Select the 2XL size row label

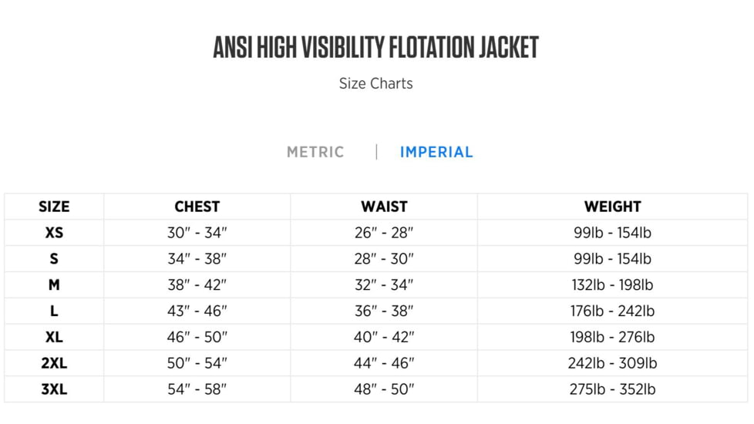pyautogui.click(x=54, y=364)
